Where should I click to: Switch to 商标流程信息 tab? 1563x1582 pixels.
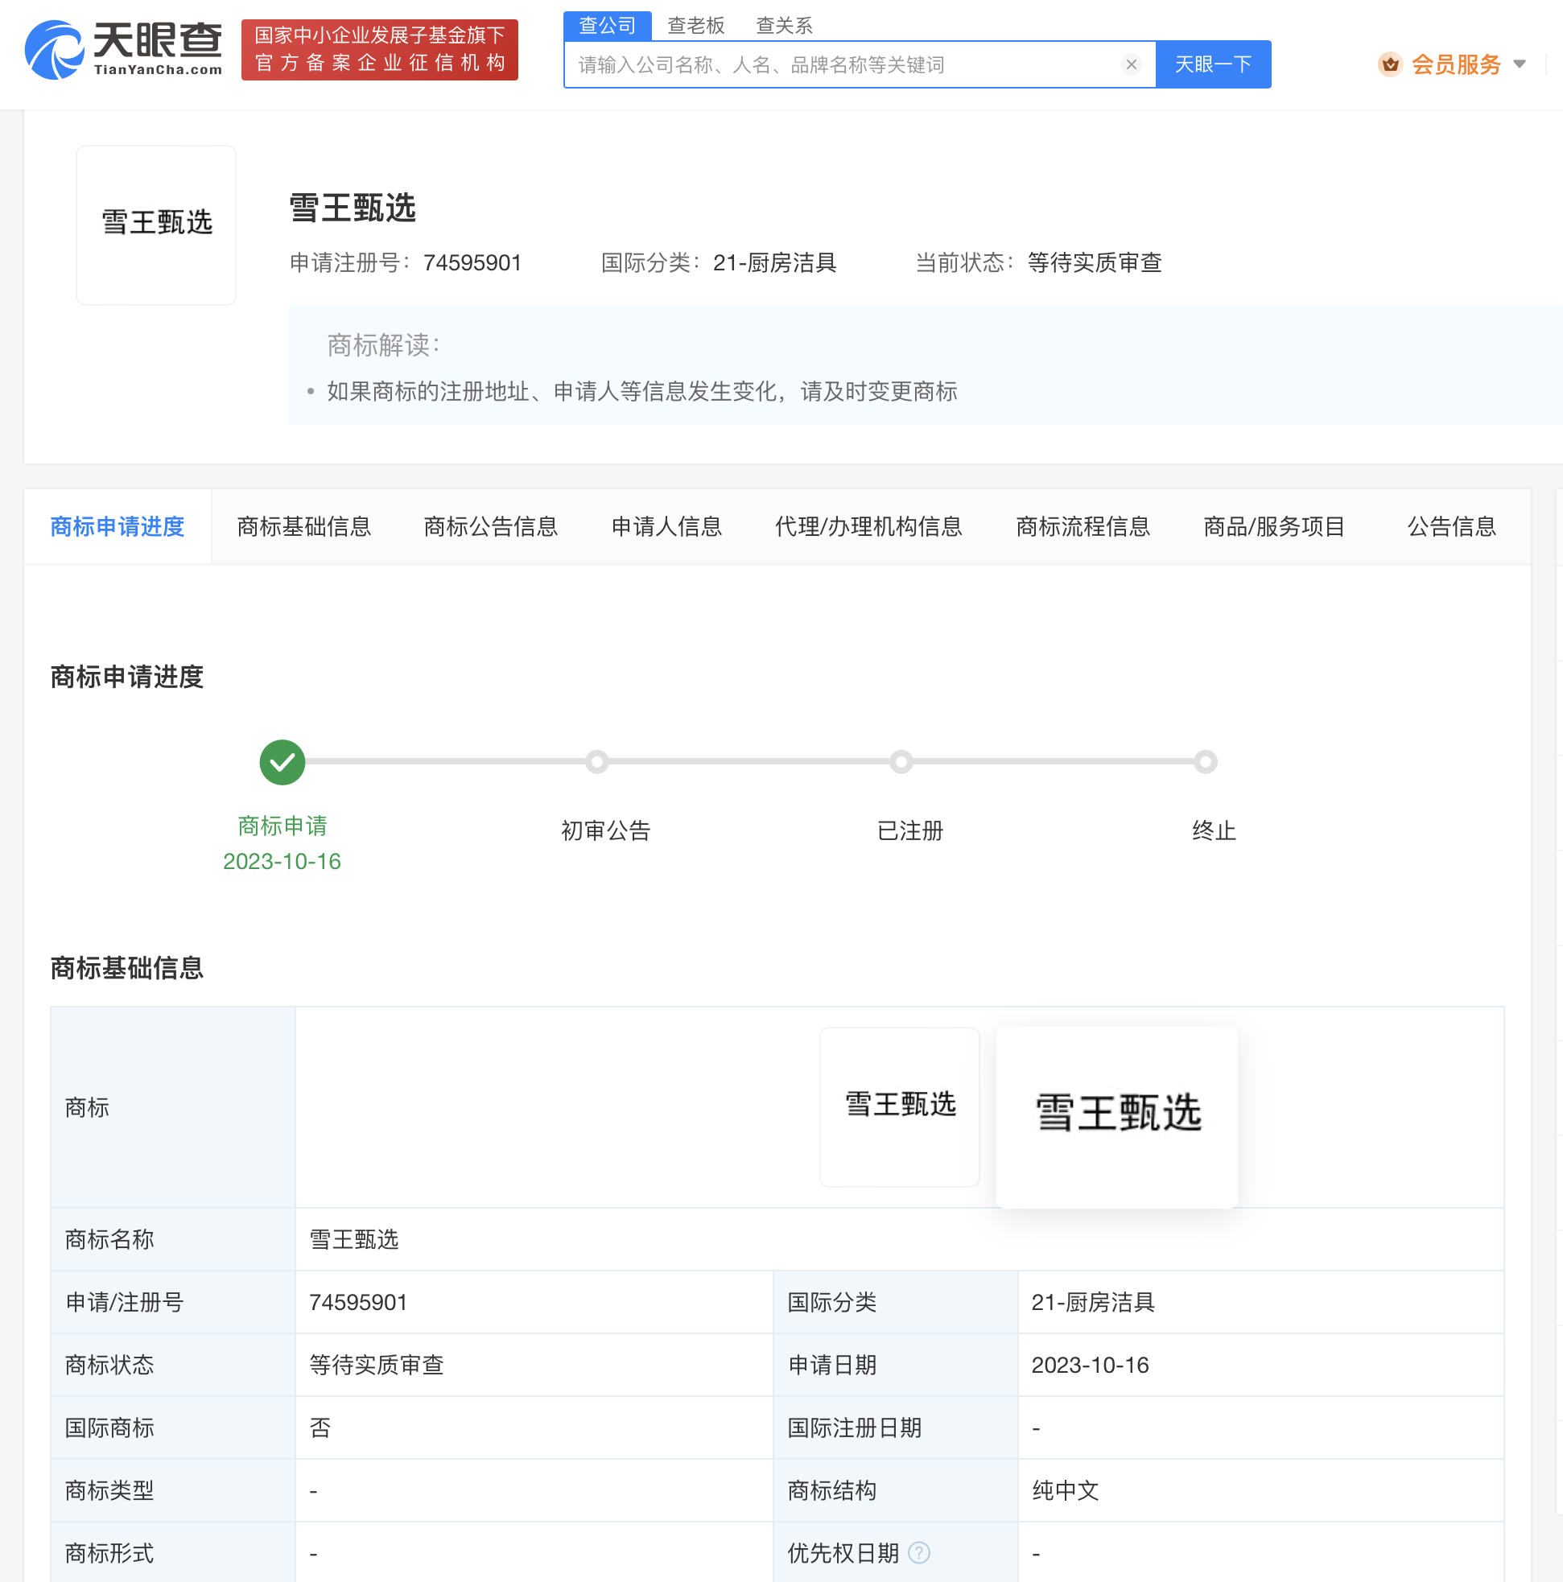[x=1083, y=526]
